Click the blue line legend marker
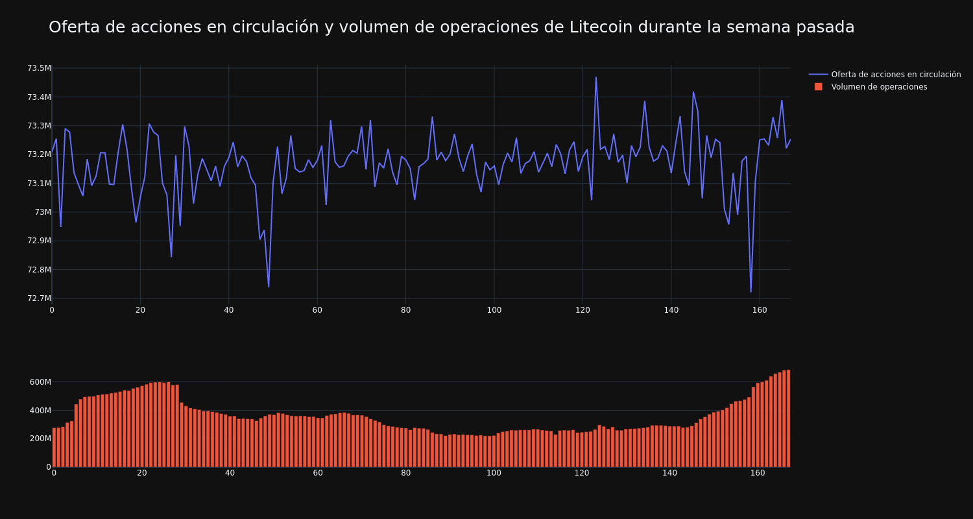Image resolution: width=973 pixels, height=519 pixels. pyautogui.click(x=819, y=75)
